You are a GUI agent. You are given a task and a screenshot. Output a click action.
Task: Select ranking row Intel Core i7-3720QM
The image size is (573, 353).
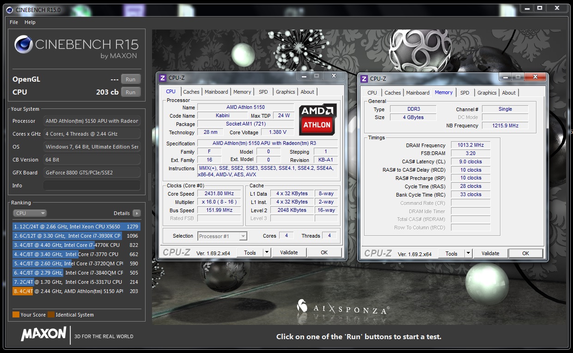[x=76, y=263]
